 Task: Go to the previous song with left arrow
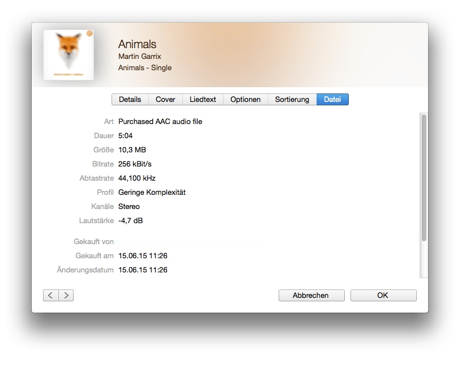tap(50, 295)
